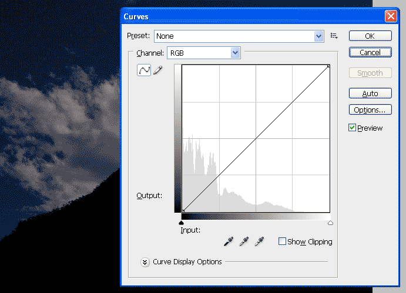Click the Auto button
This screenshot has width=406, height=293.
370,93
